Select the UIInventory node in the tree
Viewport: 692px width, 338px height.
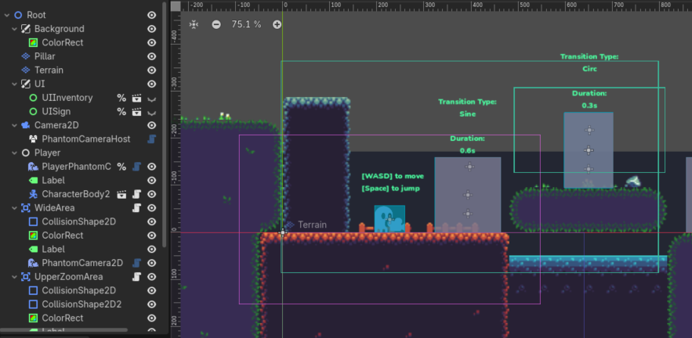[x=67, y=98]
